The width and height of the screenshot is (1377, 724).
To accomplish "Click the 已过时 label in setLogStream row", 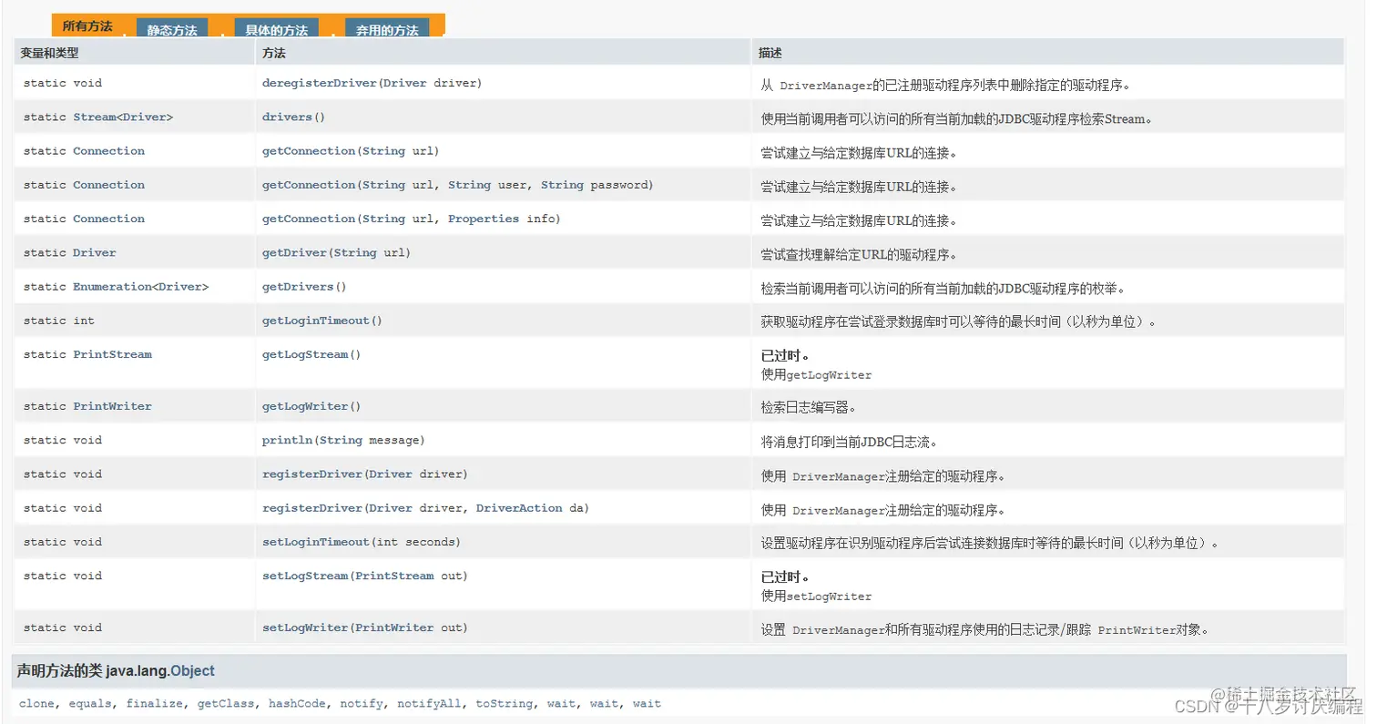I will pyautogui.click(x=785, y=577).
